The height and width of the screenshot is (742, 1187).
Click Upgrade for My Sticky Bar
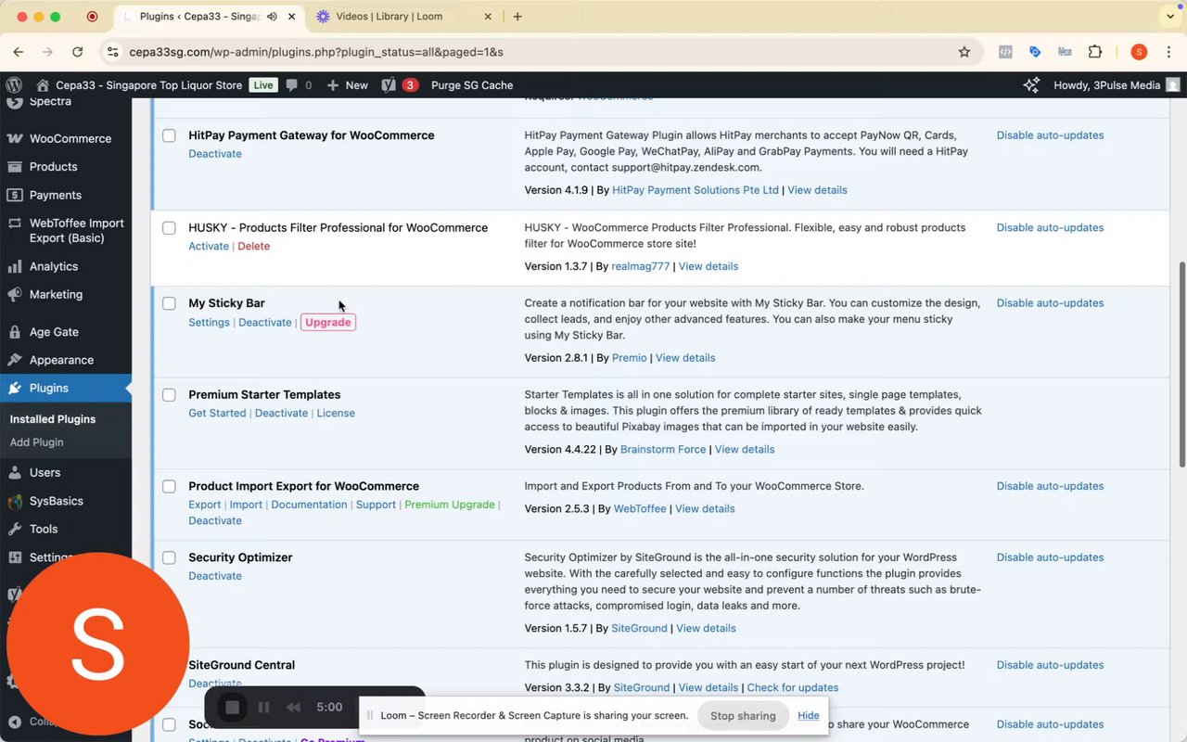[x=328, y=322]
